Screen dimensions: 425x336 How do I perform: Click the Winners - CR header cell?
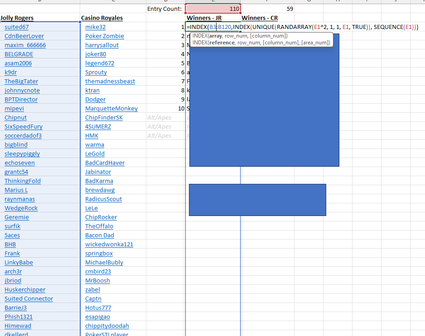(x=260, y=18)
